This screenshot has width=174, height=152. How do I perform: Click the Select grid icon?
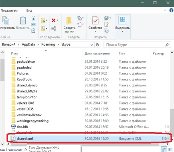123,19
